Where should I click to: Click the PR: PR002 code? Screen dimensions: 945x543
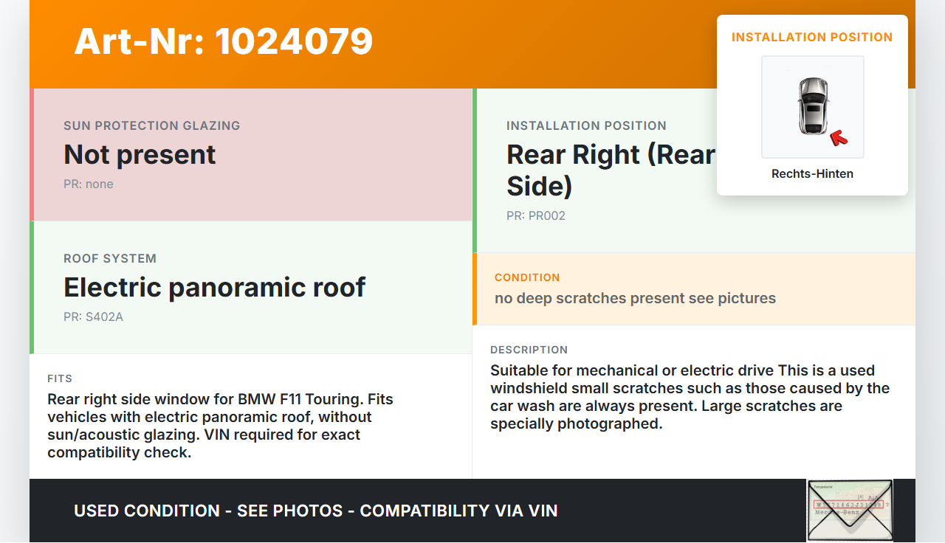coord(535,216)
